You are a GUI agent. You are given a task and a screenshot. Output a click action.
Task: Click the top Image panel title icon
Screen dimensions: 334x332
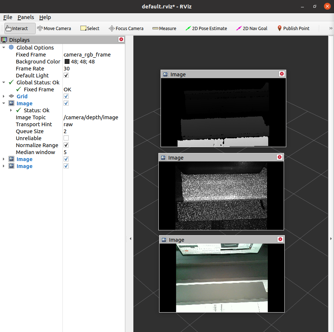[x=165, y=74]
